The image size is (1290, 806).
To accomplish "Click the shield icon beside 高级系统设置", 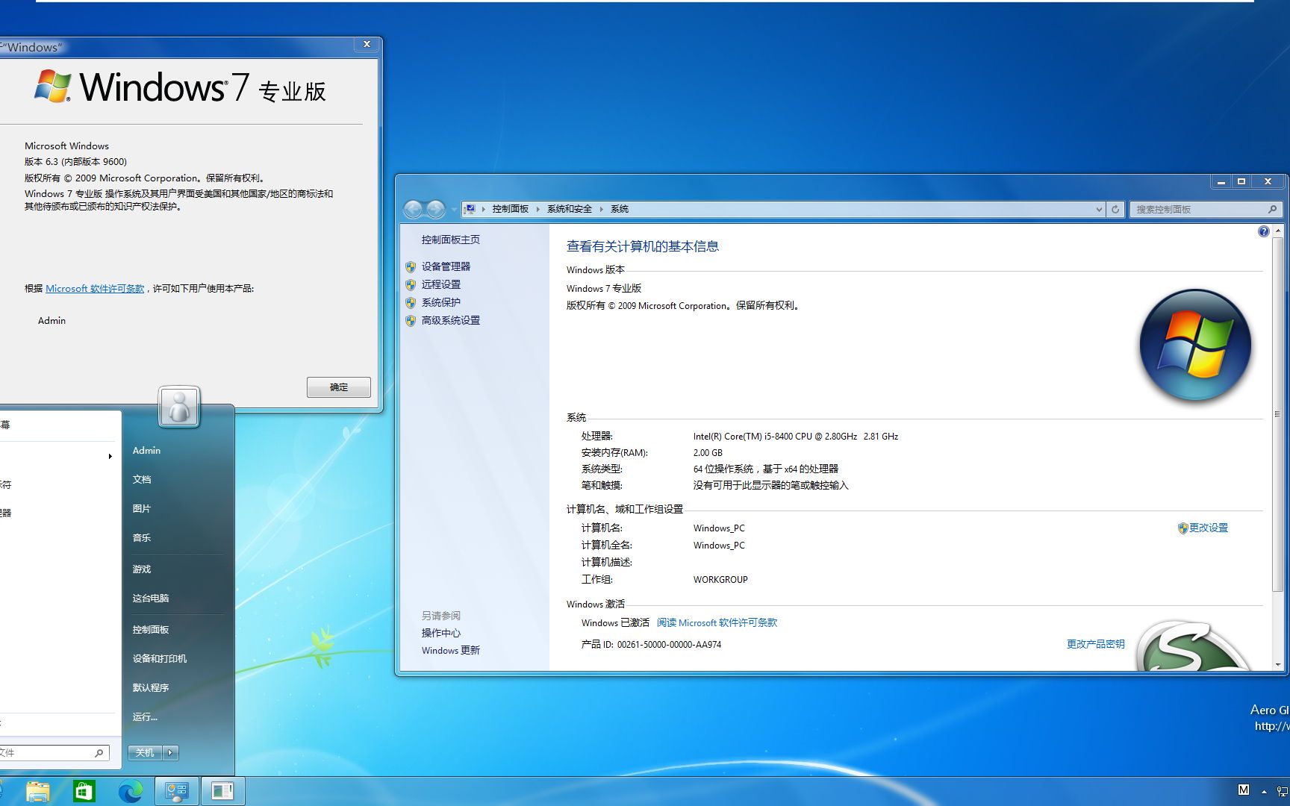I will coord(411,320).
